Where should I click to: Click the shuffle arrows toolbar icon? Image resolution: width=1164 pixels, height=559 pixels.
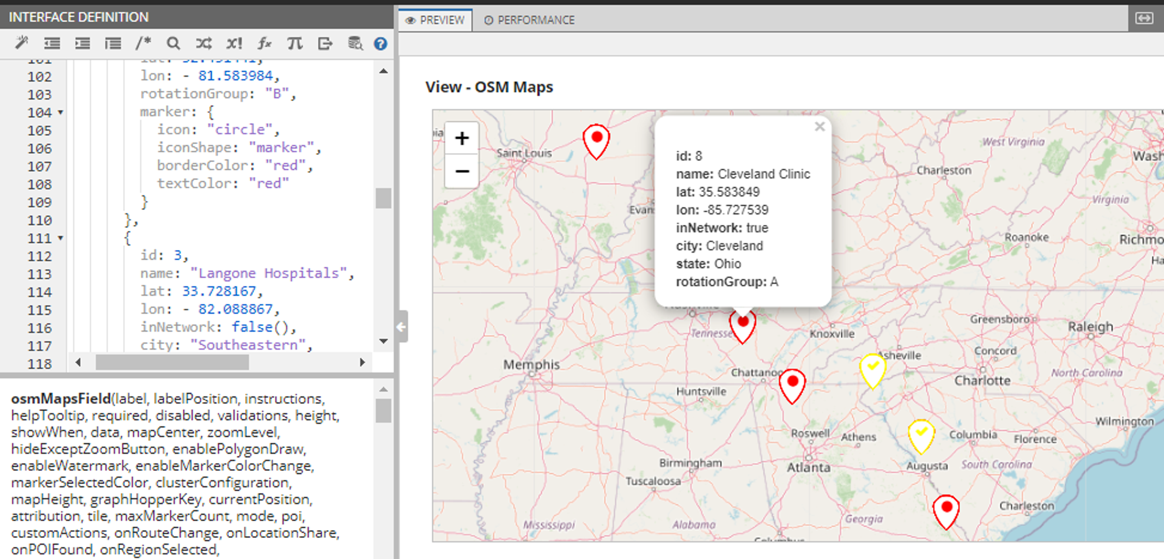coord(203,43)
